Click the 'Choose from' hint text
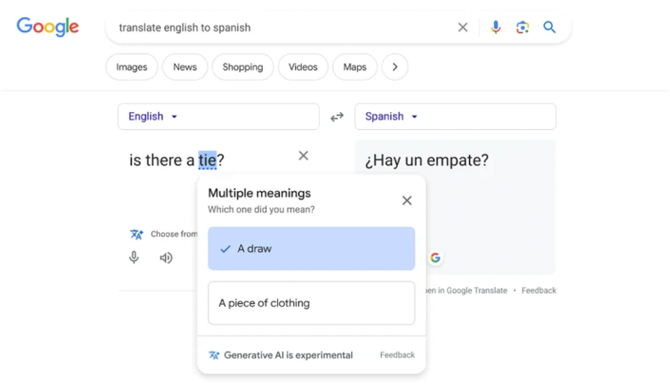 click(174, 234)
